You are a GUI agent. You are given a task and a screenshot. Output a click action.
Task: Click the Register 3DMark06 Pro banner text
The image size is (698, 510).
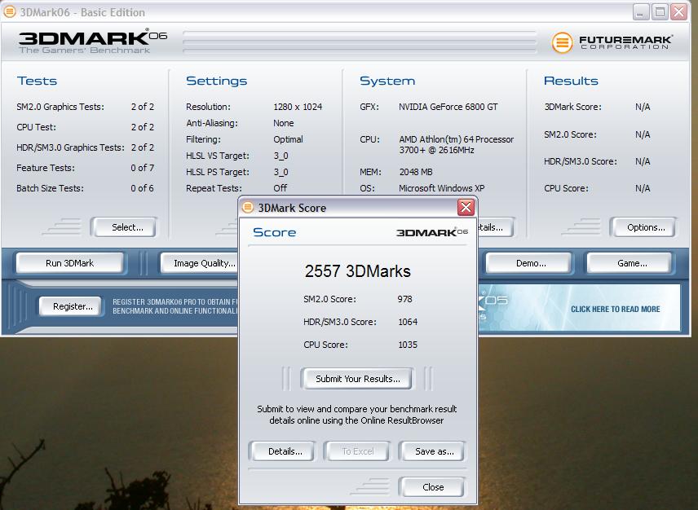[x=175, y=306]
